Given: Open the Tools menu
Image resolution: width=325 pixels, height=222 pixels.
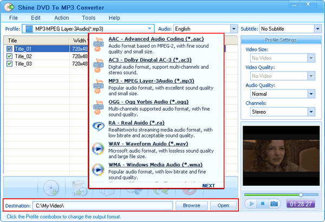Looking at the screenshot, I should (x=89, y=18).
